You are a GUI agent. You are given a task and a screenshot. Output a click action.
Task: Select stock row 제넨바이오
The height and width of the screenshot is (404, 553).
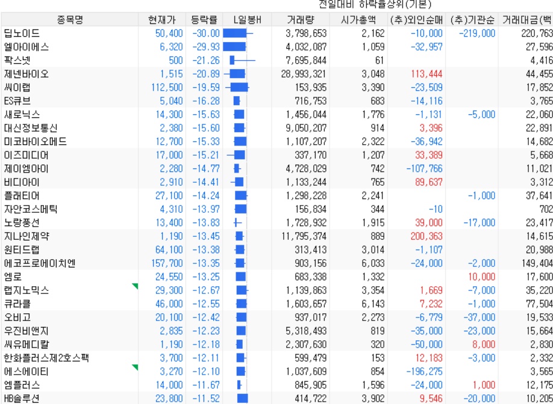pos(276,74)
